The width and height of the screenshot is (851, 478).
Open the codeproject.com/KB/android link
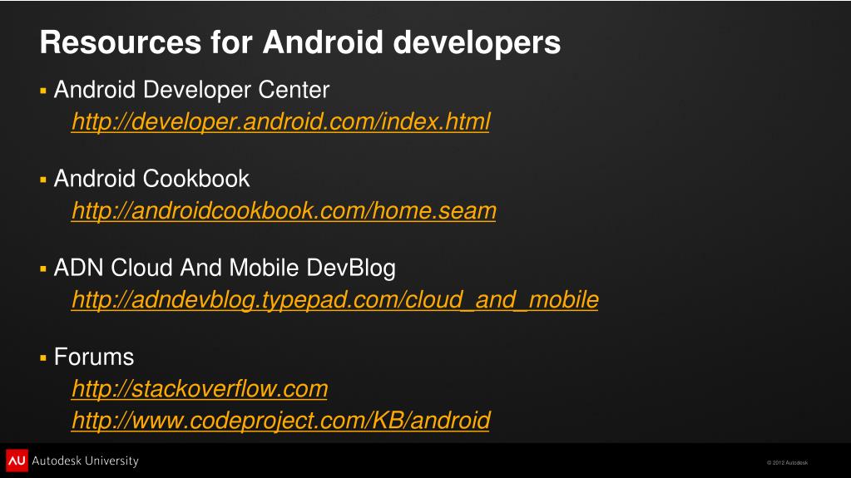tap(280, 421)
